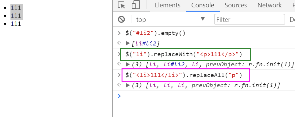This screenshot has width=295, height=117.
Task: Select the replaceWith("<p>111</p>") command line
Action: (x=184, y=55)
